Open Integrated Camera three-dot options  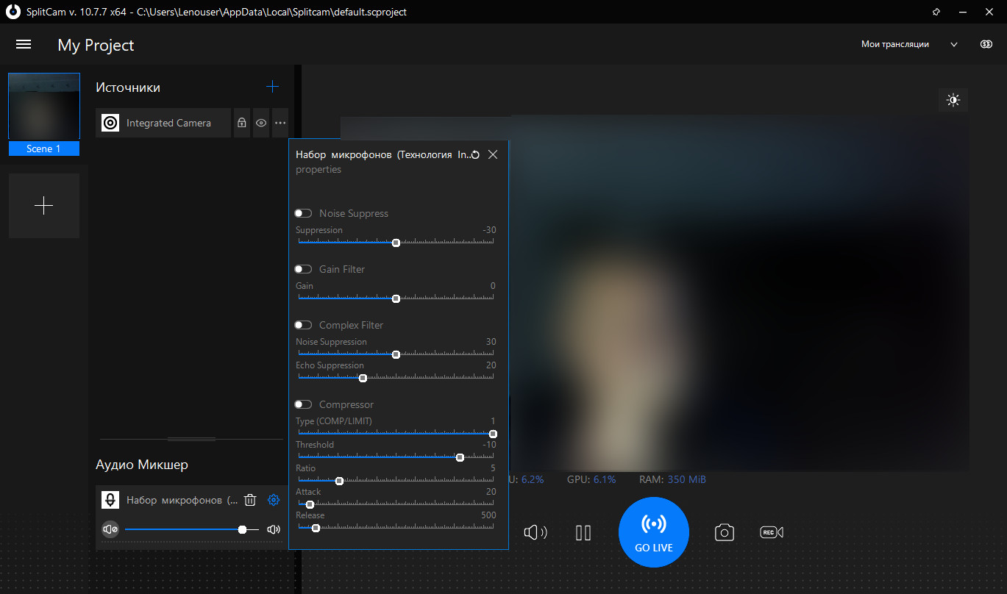point(280,123)
